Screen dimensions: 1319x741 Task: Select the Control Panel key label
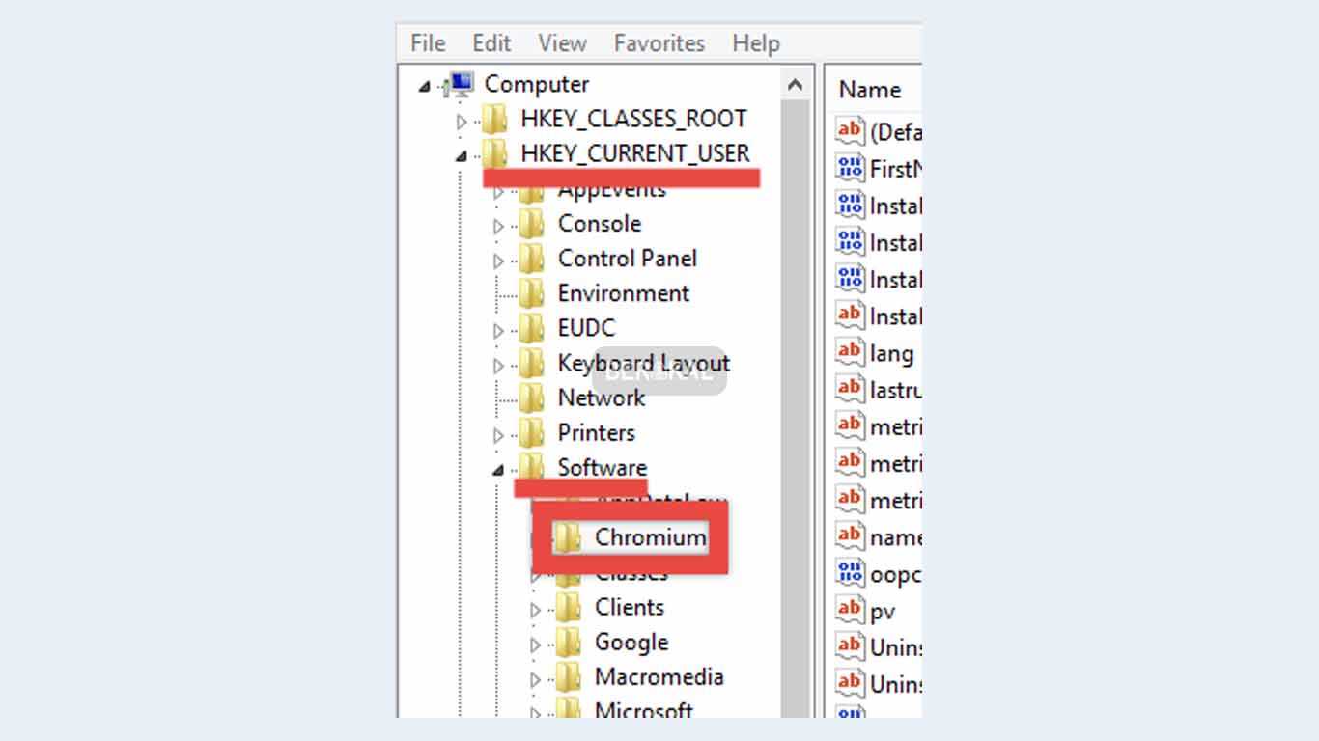[627, 259]
